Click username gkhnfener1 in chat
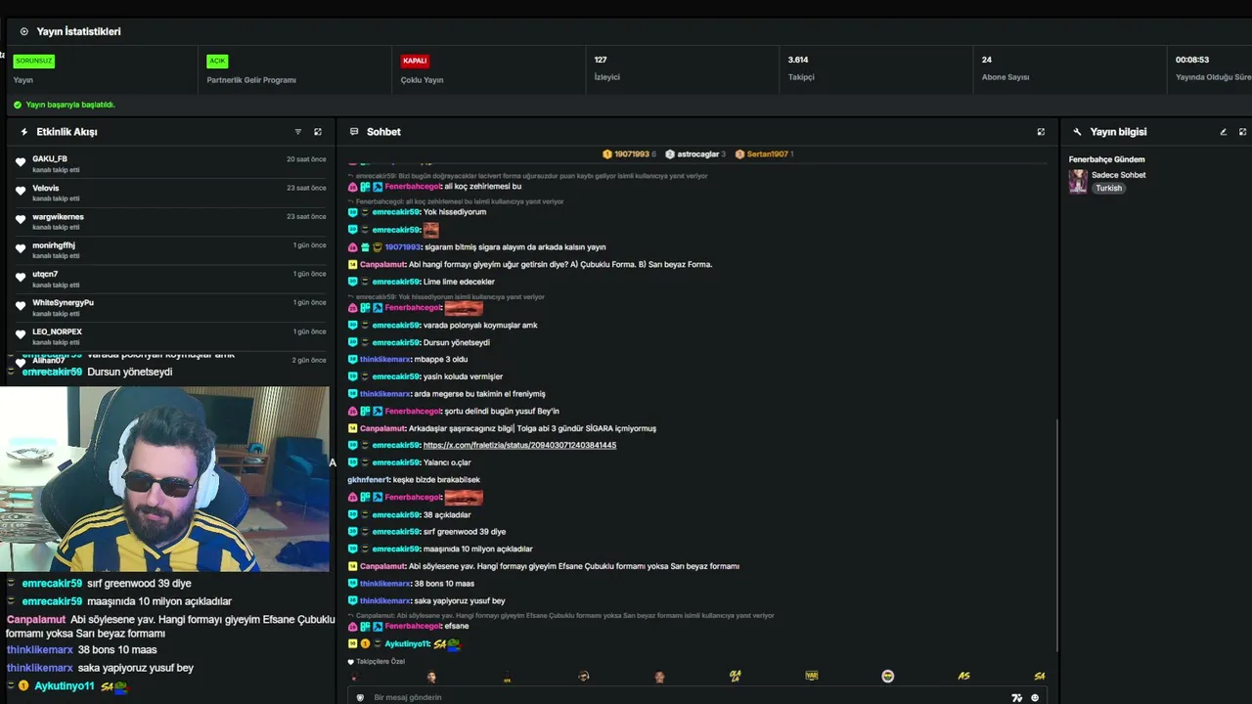The image size is (1252, 704). 369,480
